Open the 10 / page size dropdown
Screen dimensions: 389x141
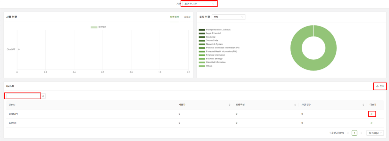click(375, 133)
